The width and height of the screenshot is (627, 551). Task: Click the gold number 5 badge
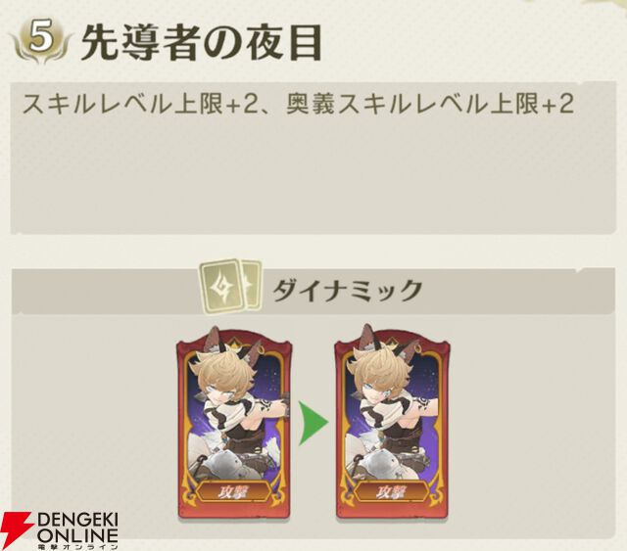pyautogui.click(x=41, y=39)
